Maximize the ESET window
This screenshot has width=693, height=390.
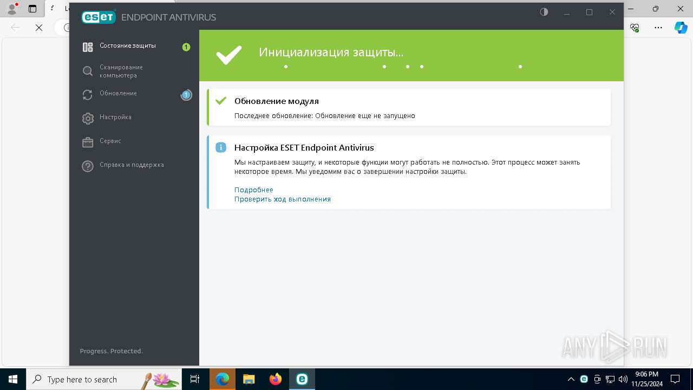[590, 12]
